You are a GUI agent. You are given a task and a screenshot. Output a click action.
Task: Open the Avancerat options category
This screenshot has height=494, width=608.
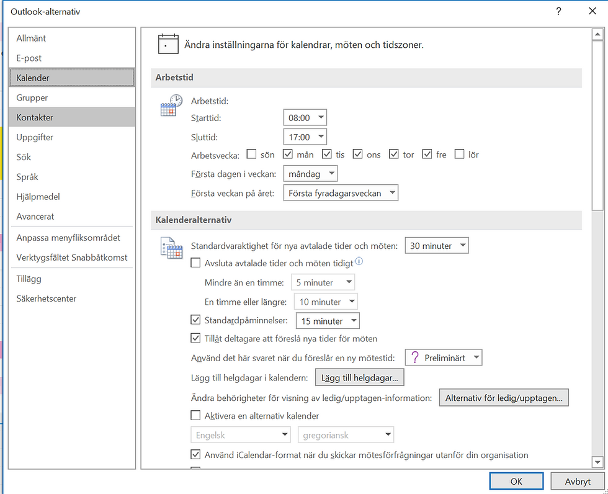pyautogui.click(x=72, y=216)
